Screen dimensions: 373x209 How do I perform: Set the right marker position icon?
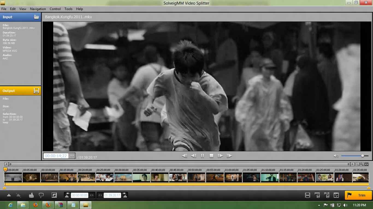[125, 195]
